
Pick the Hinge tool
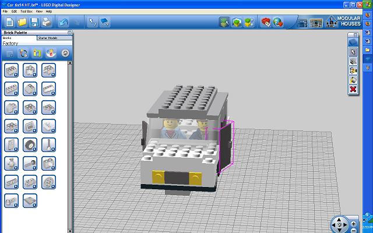pos(353,70)
